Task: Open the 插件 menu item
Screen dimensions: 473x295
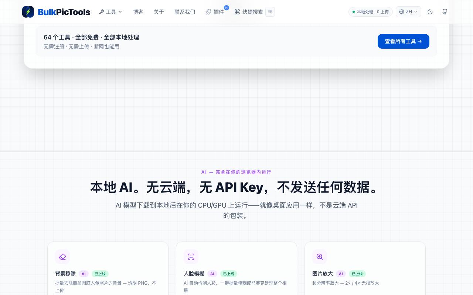Action: point(215,12)
